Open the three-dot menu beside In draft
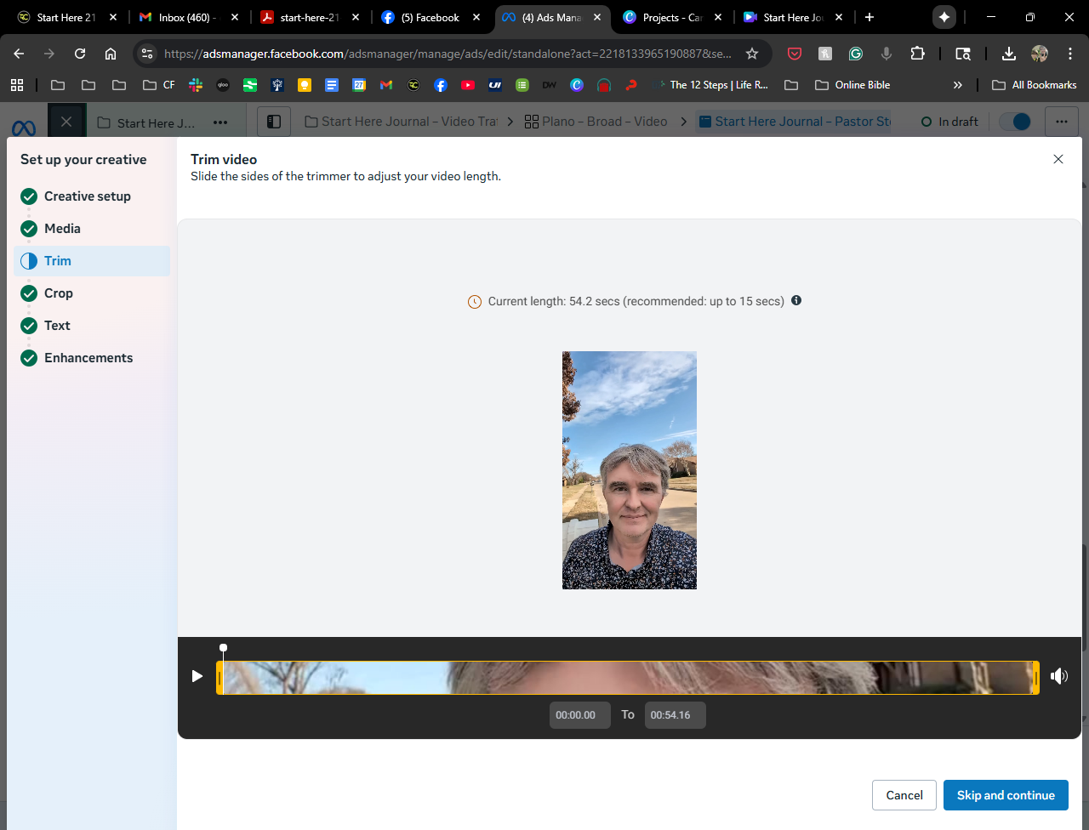The height and width of the screenshot is (830, 1089). (1061, 122)
